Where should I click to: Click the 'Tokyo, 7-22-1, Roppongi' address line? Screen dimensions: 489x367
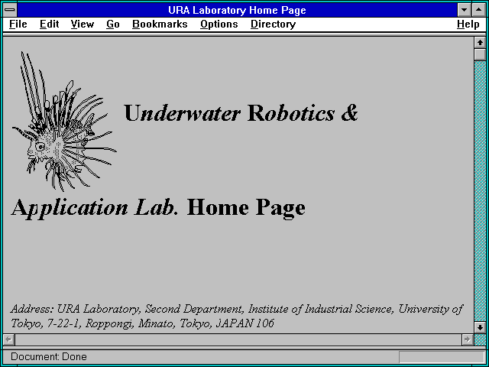143,323
